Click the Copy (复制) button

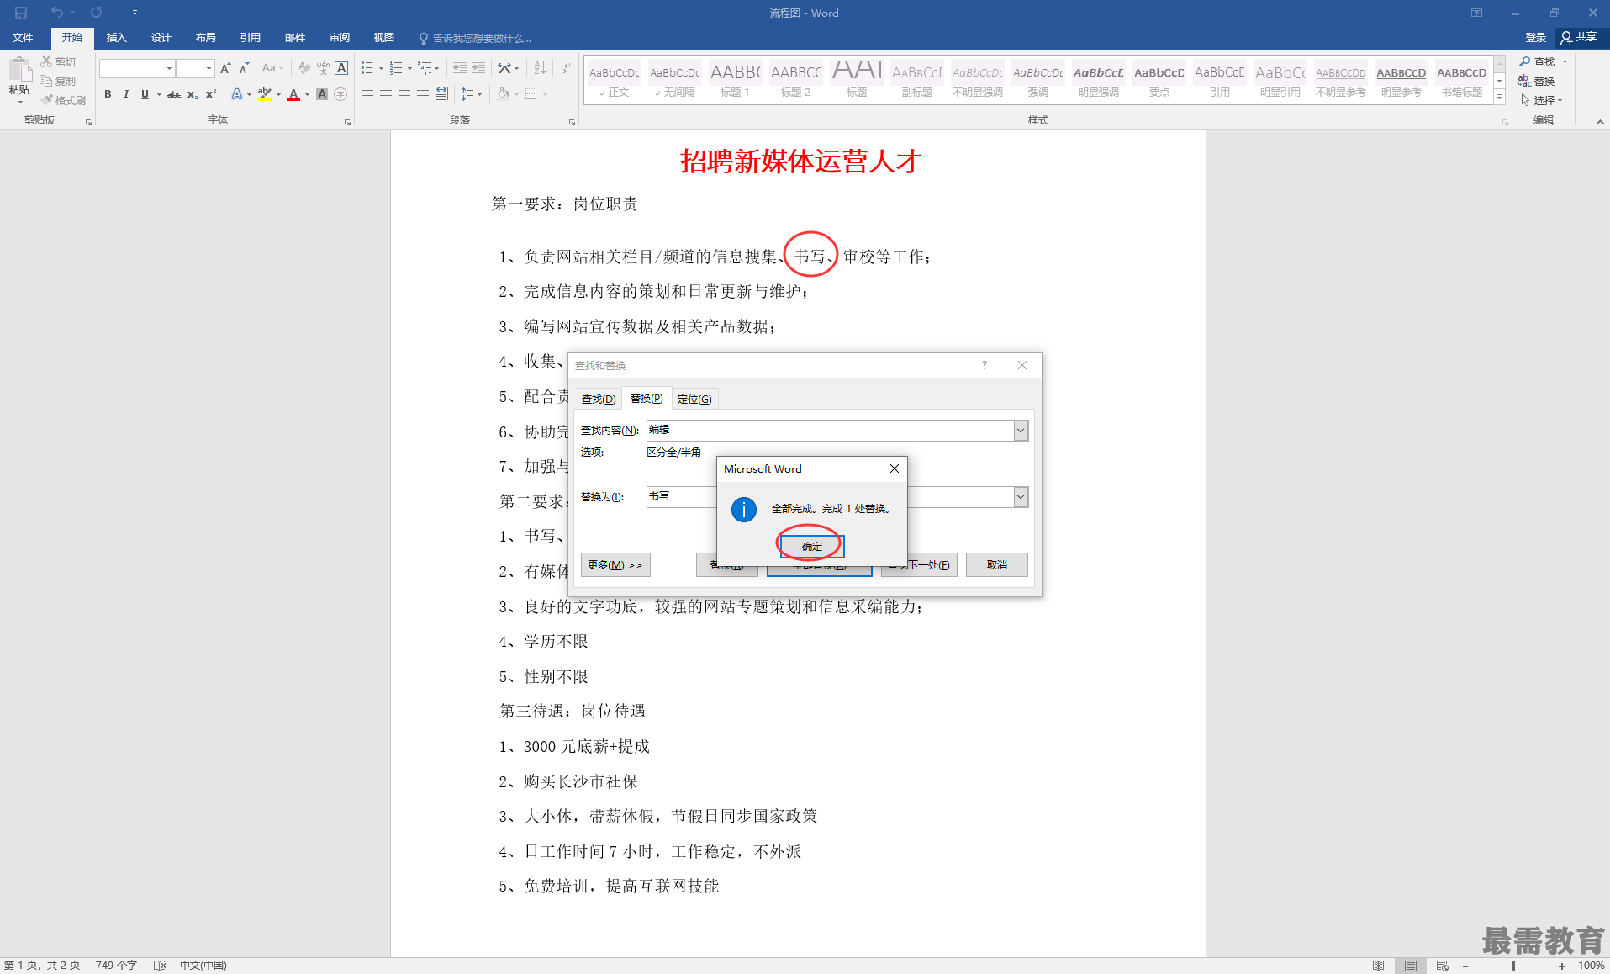[x=58, y=81]
